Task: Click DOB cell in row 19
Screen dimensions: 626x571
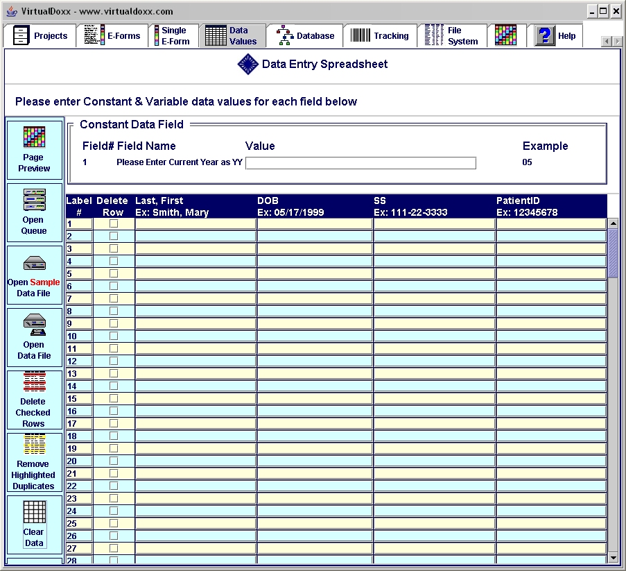Action: tap(315, 448)
